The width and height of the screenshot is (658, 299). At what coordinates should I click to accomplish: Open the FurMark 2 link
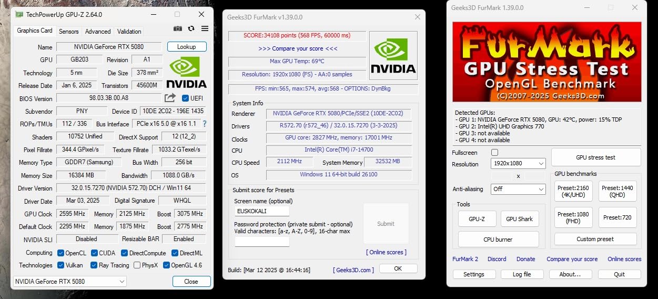465,259
